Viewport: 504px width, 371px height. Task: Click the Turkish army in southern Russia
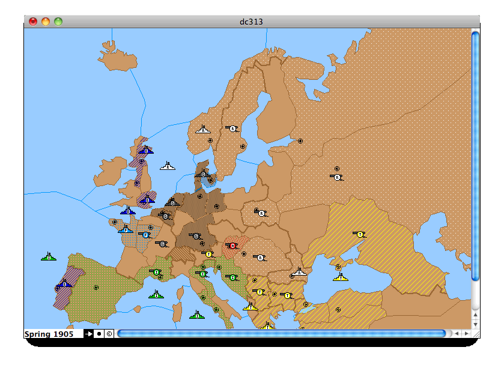pos(360,234)
